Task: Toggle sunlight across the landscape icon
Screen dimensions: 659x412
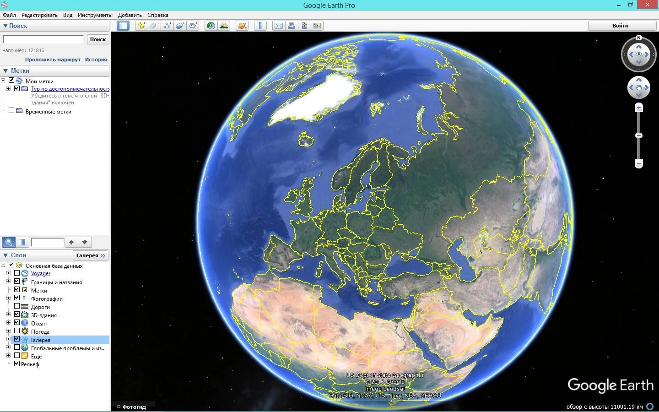Action: click(224, 26)
